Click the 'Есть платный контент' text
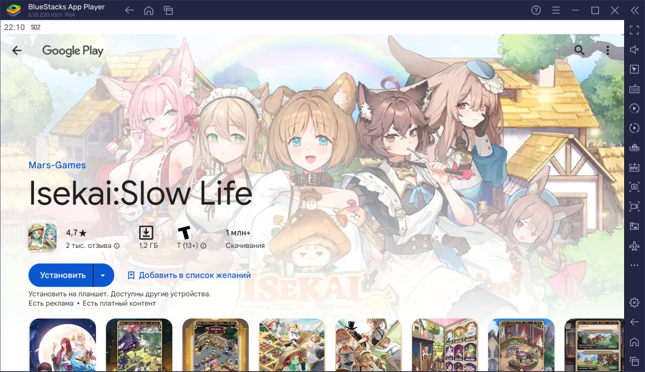 119,303
